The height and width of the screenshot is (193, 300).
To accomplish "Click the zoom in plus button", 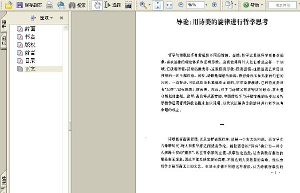I will click(214, 5).
